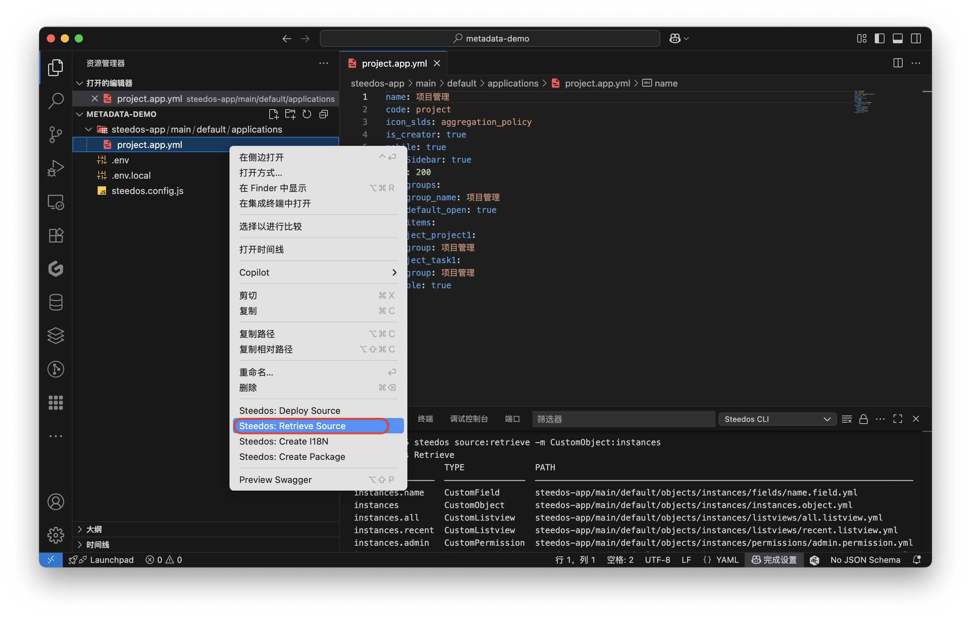Toggle output auto-scroll lock
This screenshot has width=971, height=619.
pyautogui.click(x=863, y=419)
